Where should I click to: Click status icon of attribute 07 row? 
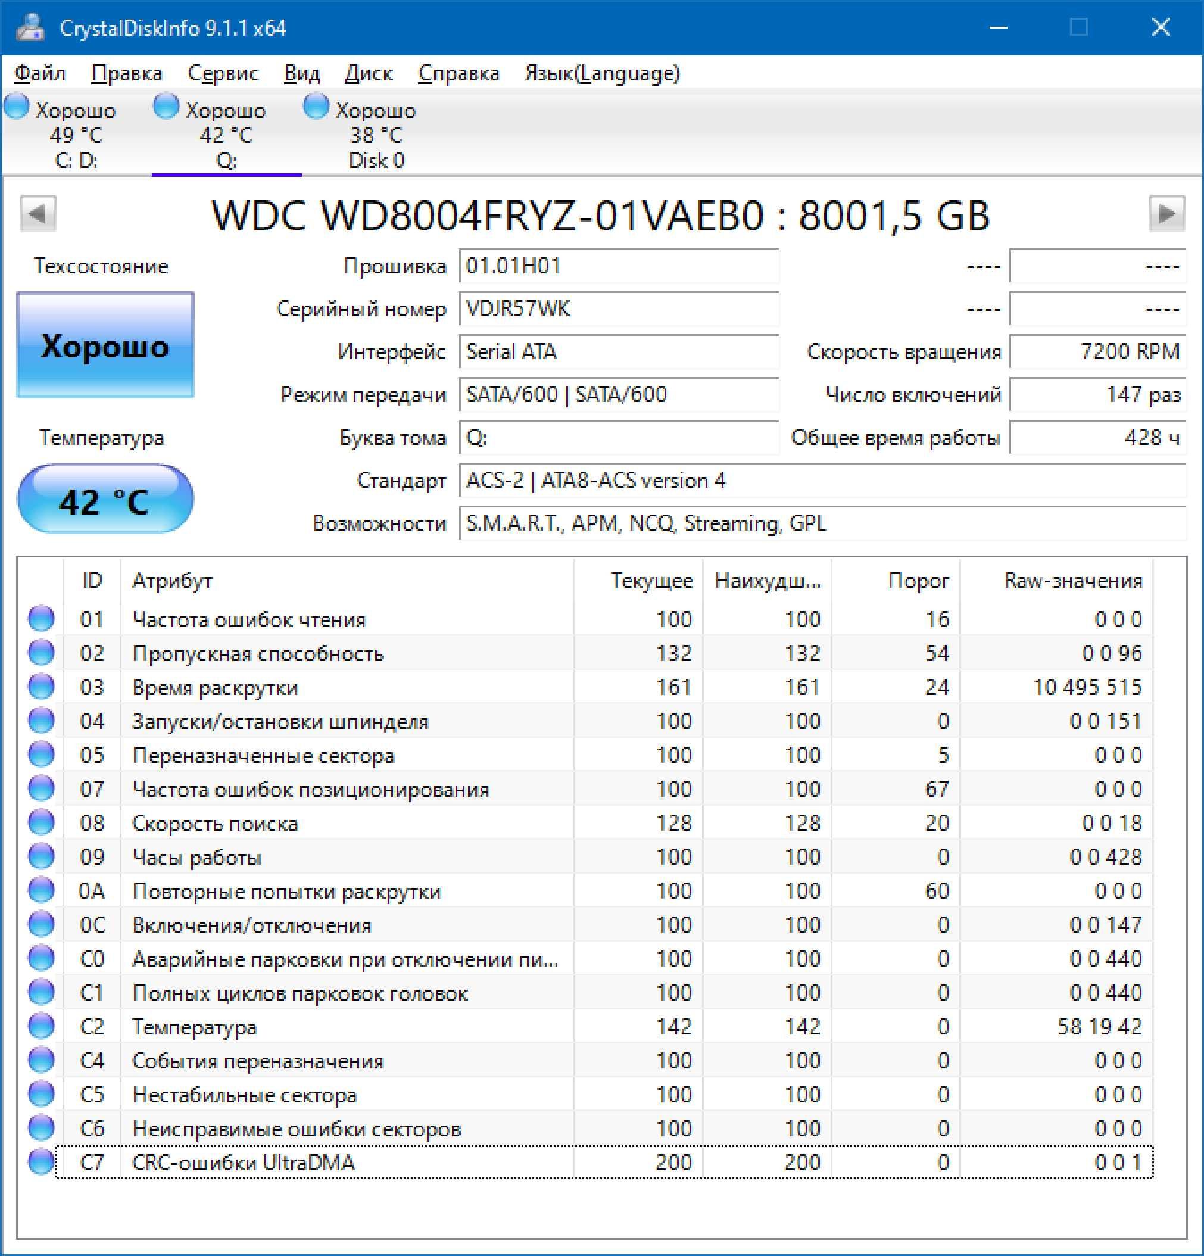coord(41,789)
